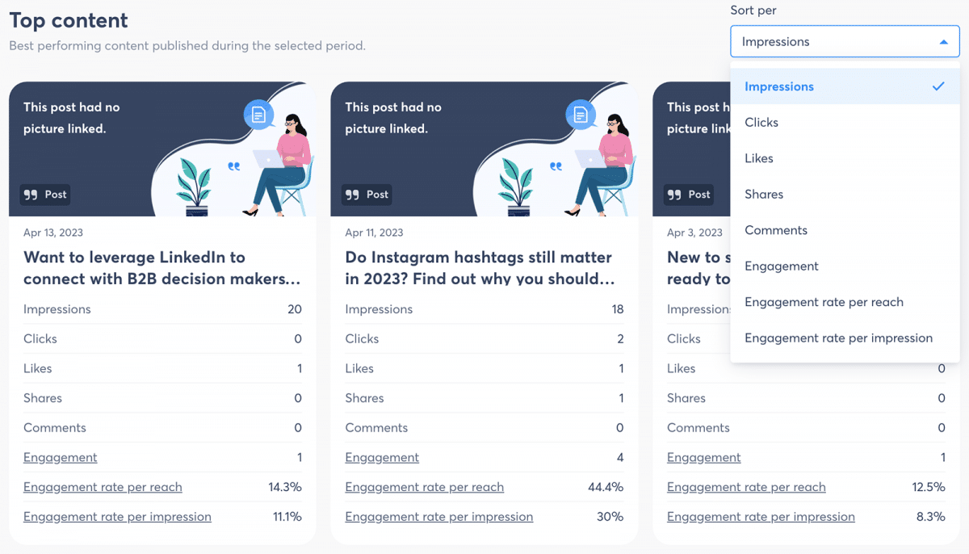
Task: Open the Sort per dropdown showing Impressions
Action: click(845, 42)
